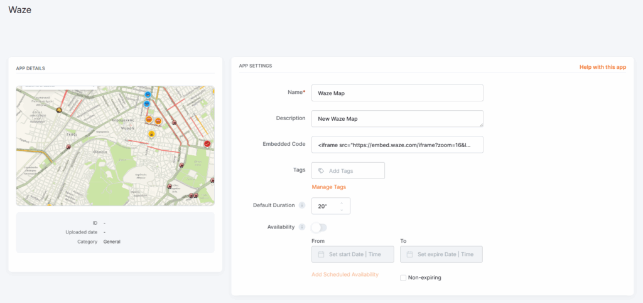This screenshot has height=303, width=643.
Task: Click the calendar icon in the From field
Action: [x=321, y=254]
